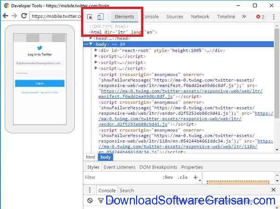This screenshot has width=280, height=209.
Task: Open the ellipsis actions on the body row
Action: coord(86,44)
